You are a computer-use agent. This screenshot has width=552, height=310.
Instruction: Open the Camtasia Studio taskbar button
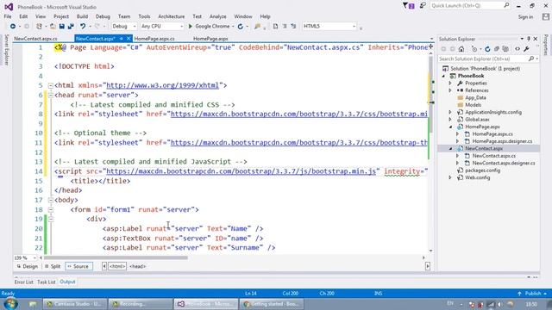pyautogui.click(x=75, y=304)
